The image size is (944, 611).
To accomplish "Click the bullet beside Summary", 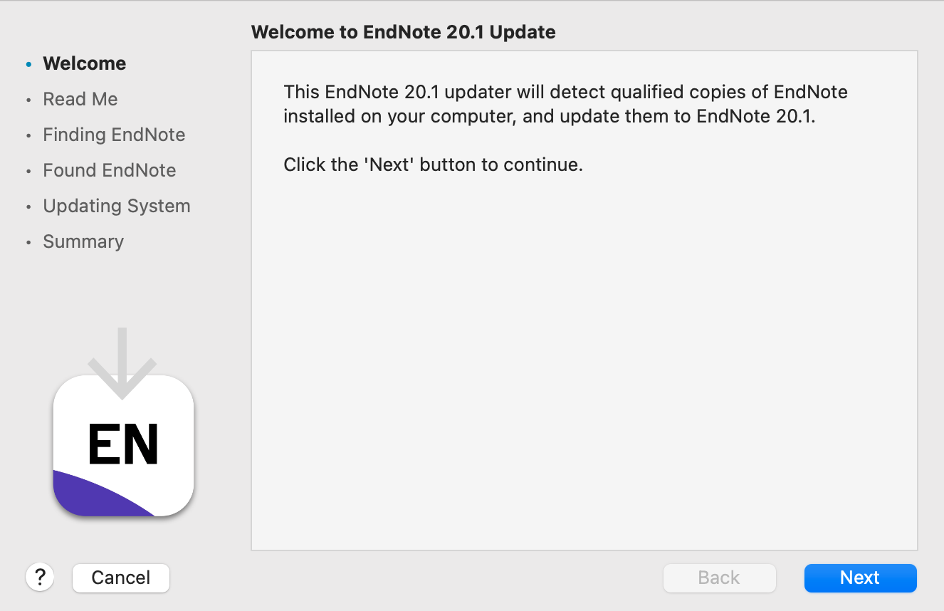I will pyautogui.click(x=28, y=242).
